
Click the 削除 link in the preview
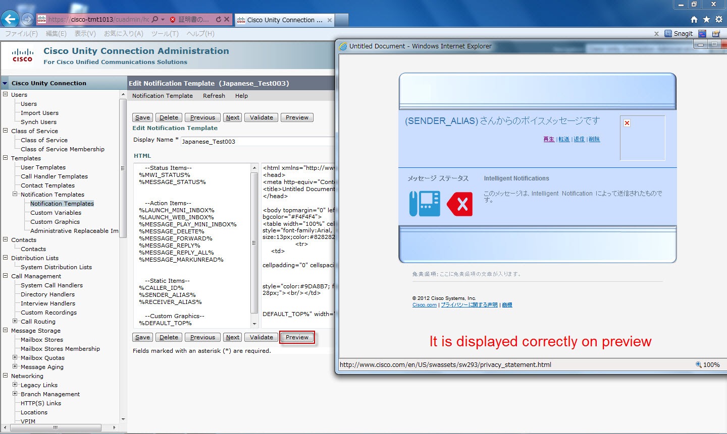[x=594, y=139]
